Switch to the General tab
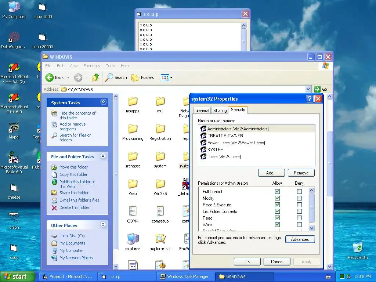Viewport: 376px width, 282px height. pos(202,110)
